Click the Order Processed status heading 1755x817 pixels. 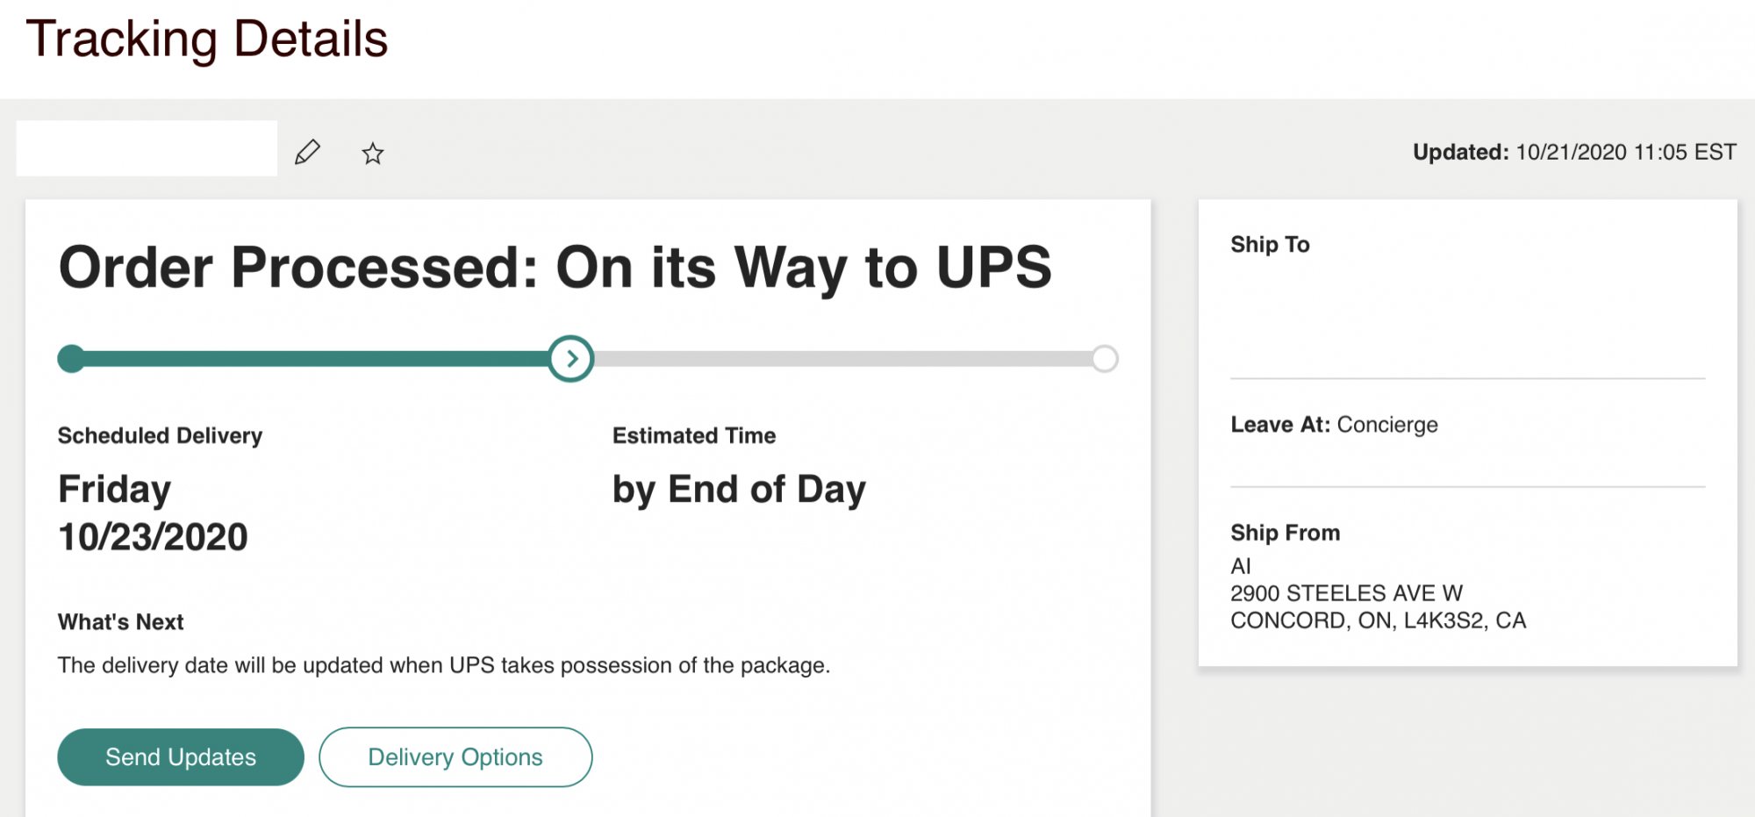pyautogui.click(x=555, y=267)
